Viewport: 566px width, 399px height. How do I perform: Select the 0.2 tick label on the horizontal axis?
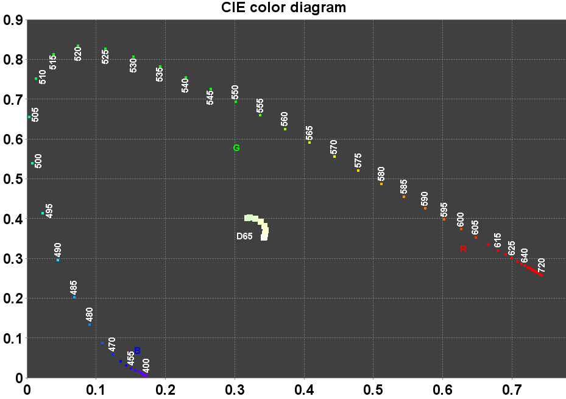point(165,390)
